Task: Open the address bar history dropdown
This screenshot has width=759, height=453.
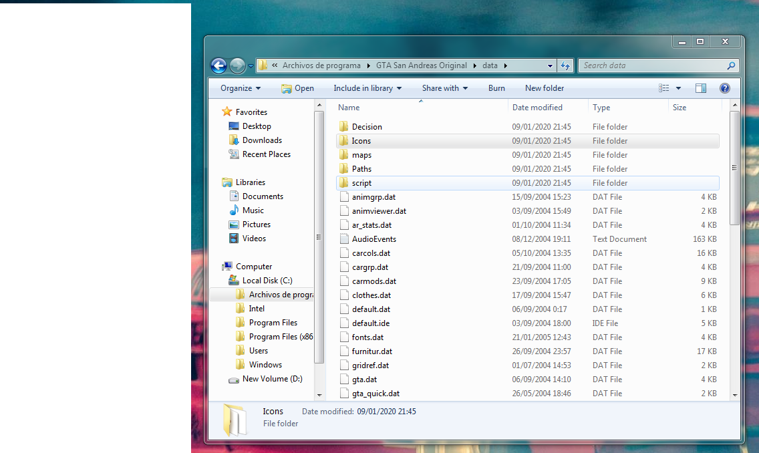Action: 550,65
